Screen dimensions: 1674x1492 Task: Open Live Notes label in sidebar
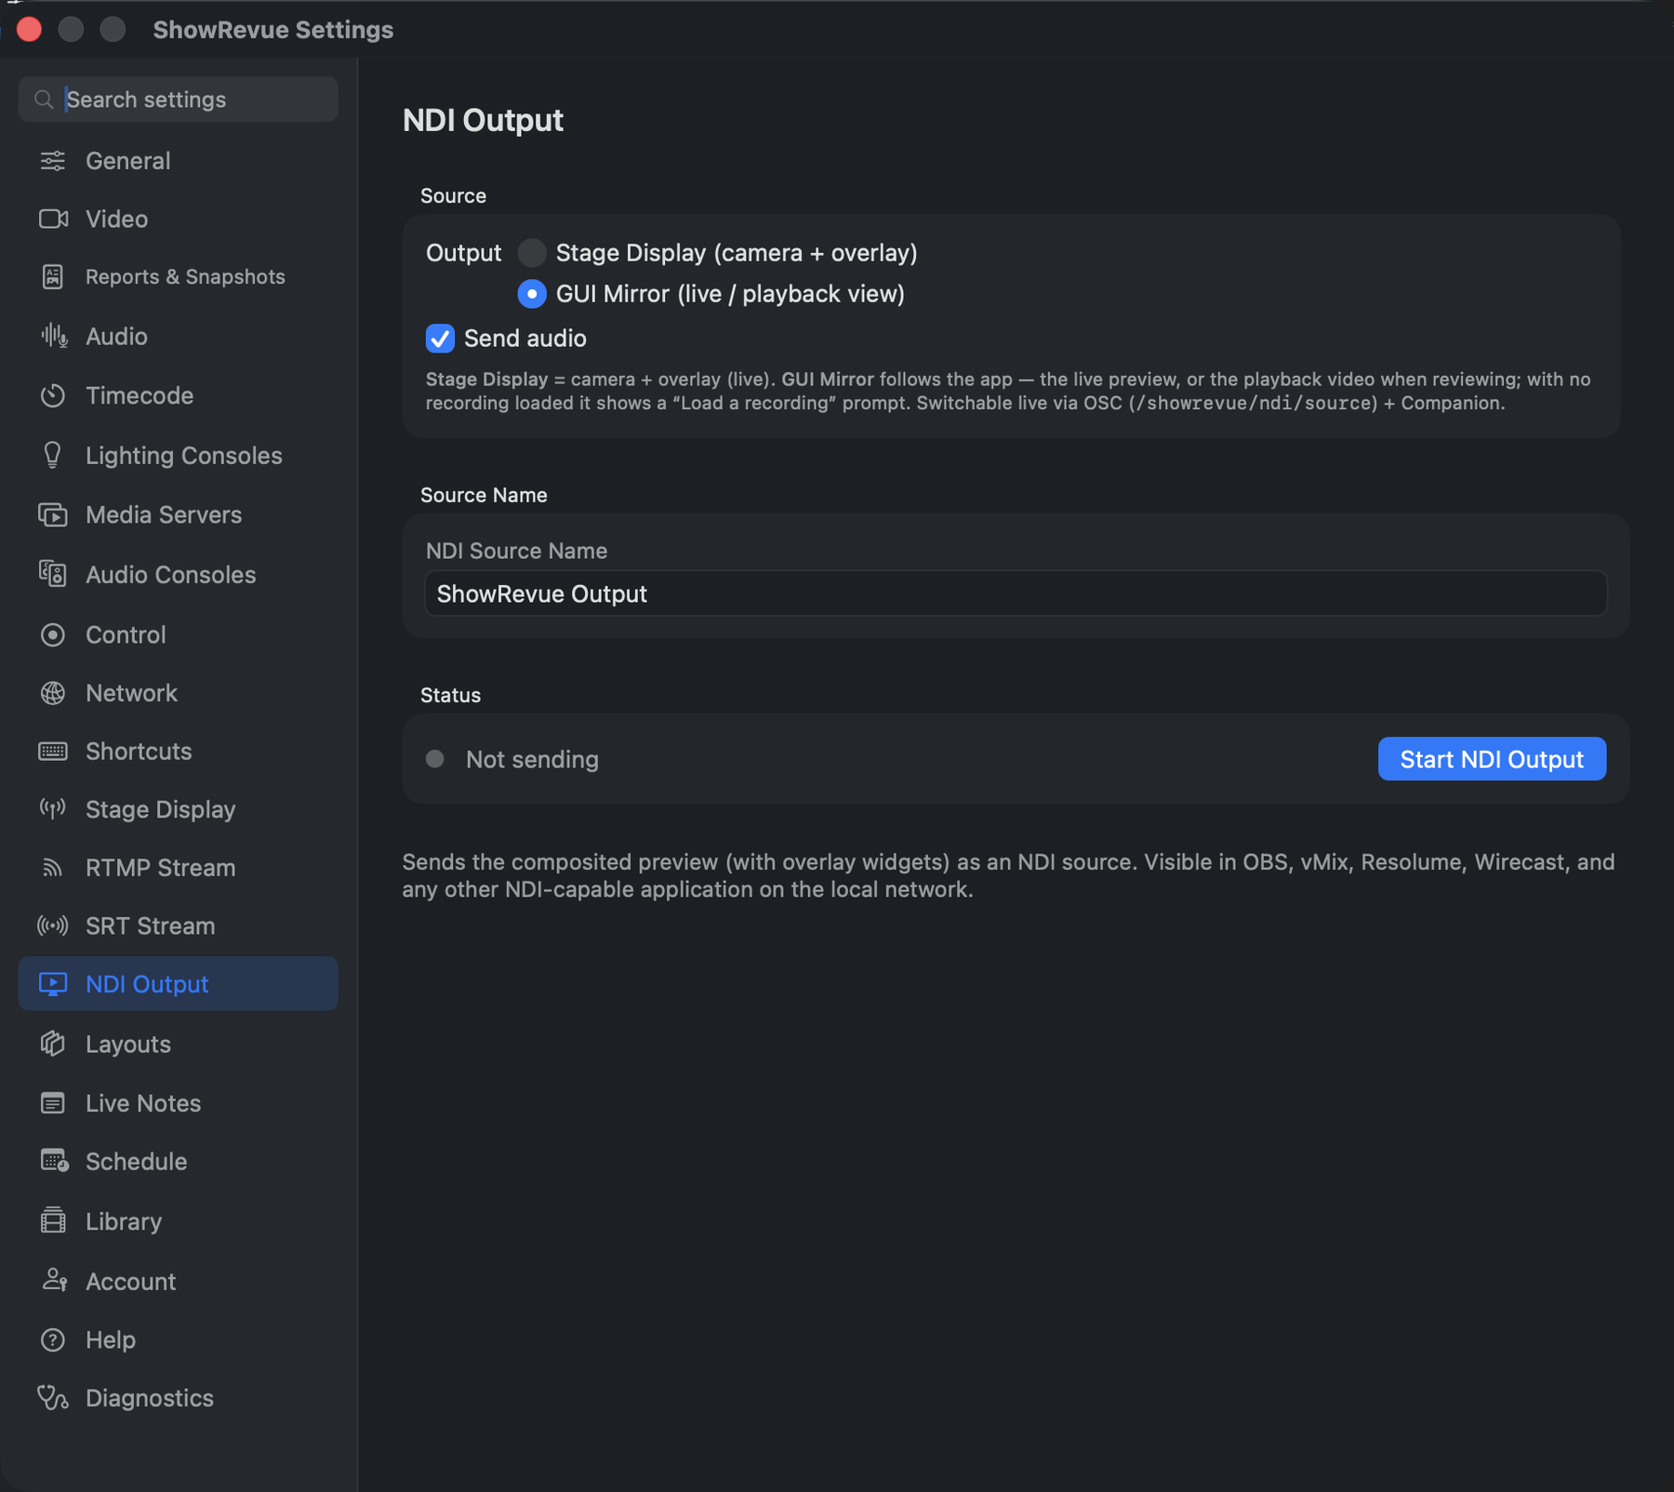pyautogui.click(x=143, y=1103)
